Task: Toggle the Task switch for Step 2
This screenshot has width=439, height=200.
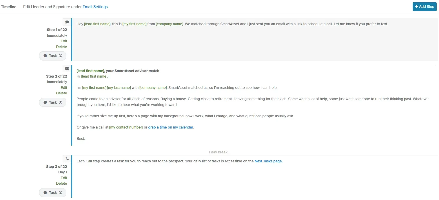Action: [53, 102]
